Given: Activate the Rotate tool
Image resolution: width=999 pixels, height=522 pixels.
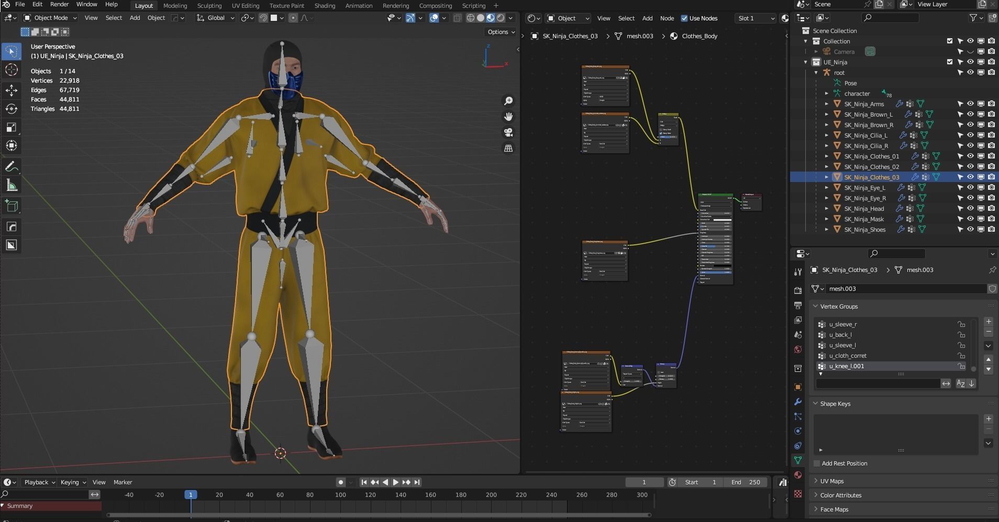Looking at the screenshot, I should coord(12,109).
